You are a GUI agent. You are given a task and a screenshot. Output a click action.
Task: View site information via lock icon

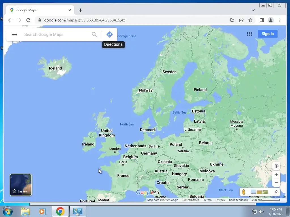pyautogui.click(x=39, y=20)
